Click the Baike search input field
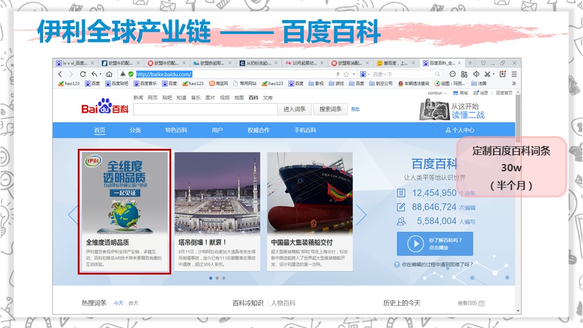583x328 pixels. pos(205,109)
